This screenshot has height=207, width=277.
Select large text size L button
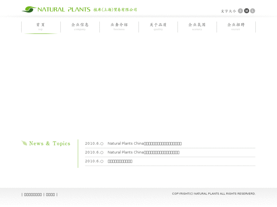pos(253,11)
